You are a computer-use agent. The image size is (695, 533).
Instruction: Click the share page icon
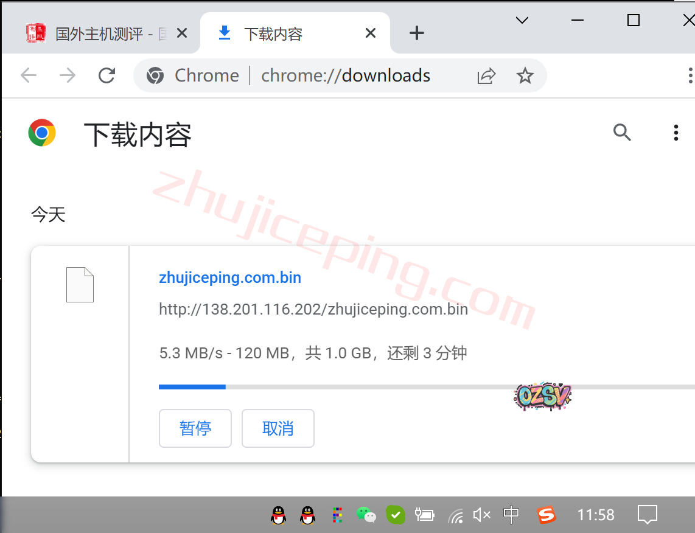pos(486,75)
